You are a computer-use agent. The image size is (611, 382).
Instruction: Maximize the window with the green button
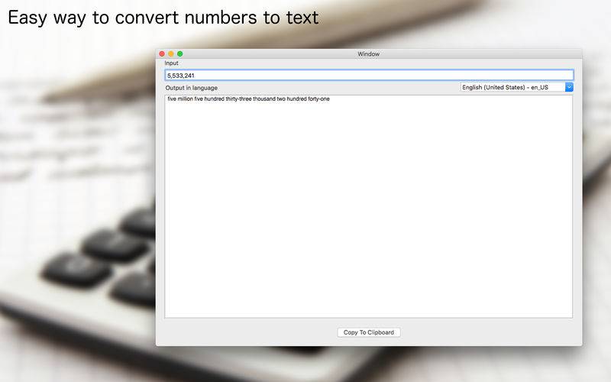point(180,53)
